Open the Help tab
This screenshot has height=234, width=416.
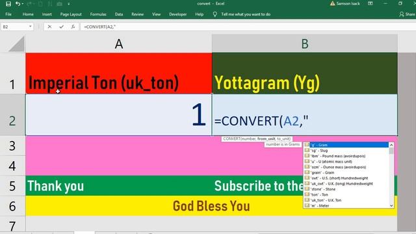click(x=200, y=14)
